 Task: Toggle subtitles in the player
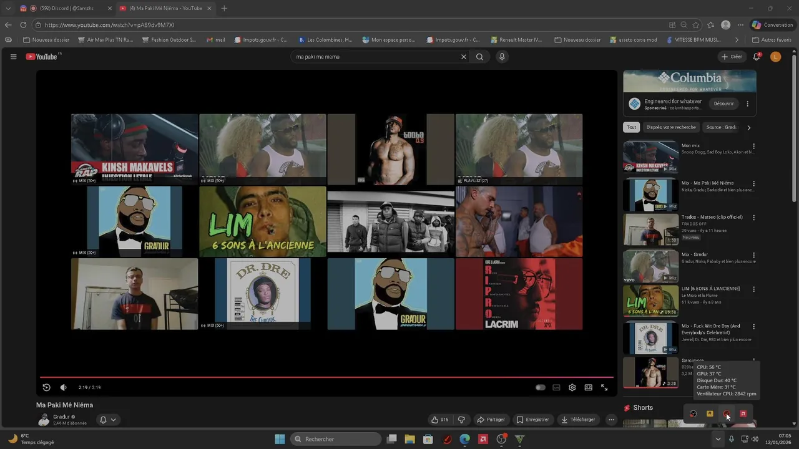point(556,387)
